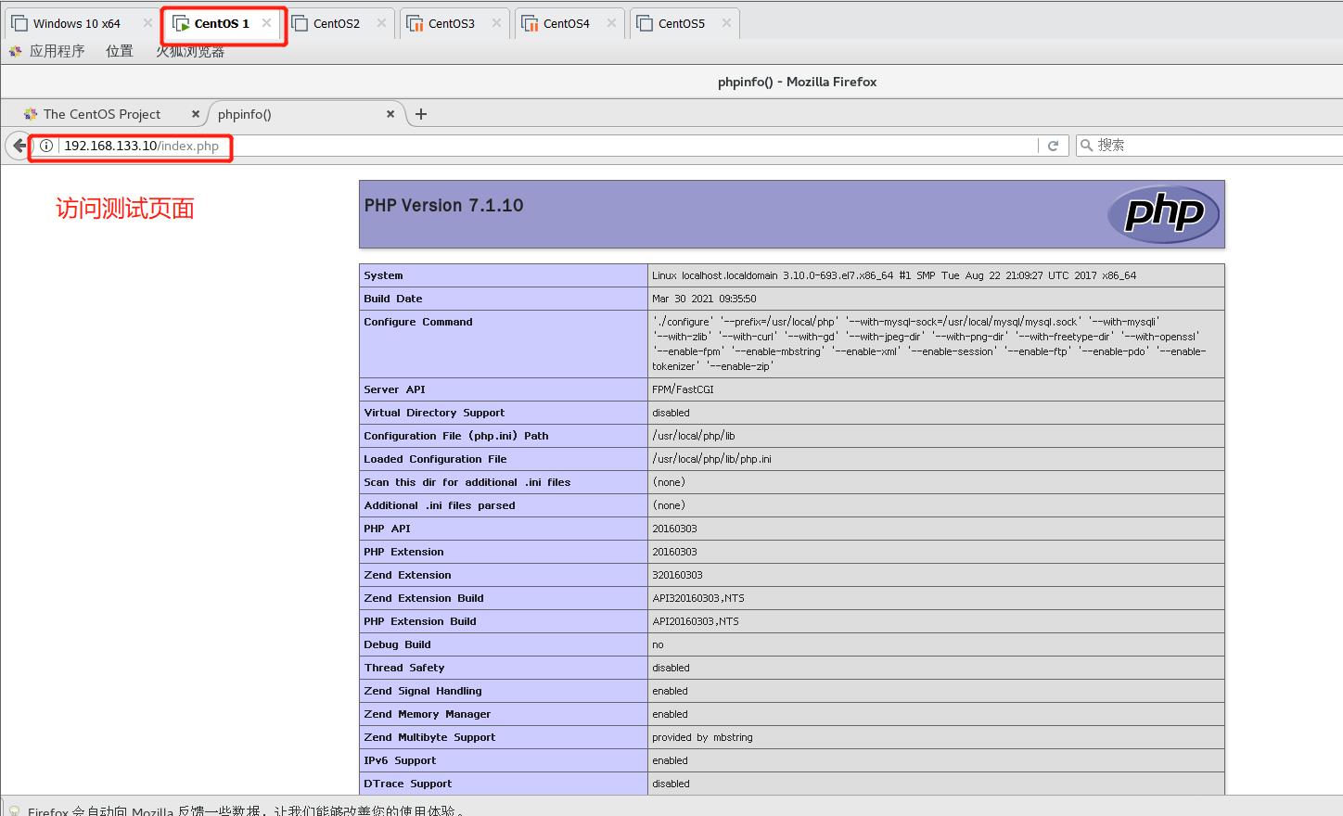This screenshot has width=1343, height=816.
Task: Close the CentOS2 VM tab
Action: (381, 23)
